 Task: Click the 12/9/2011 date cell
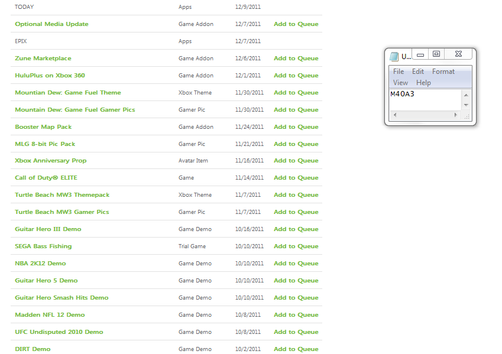click(x=248, y=7)
